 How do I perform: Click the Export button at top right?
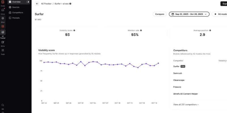(224, 4)
